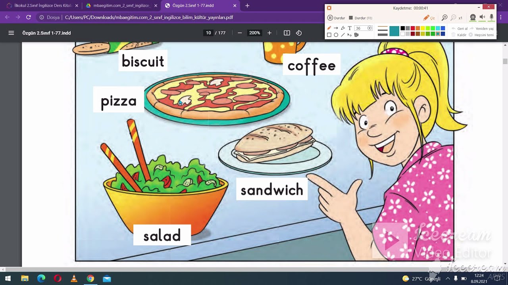Toggle the microphone in the recorder
Image resolution: width=508 pixels, height=285 pixels.
coord(492,17)
